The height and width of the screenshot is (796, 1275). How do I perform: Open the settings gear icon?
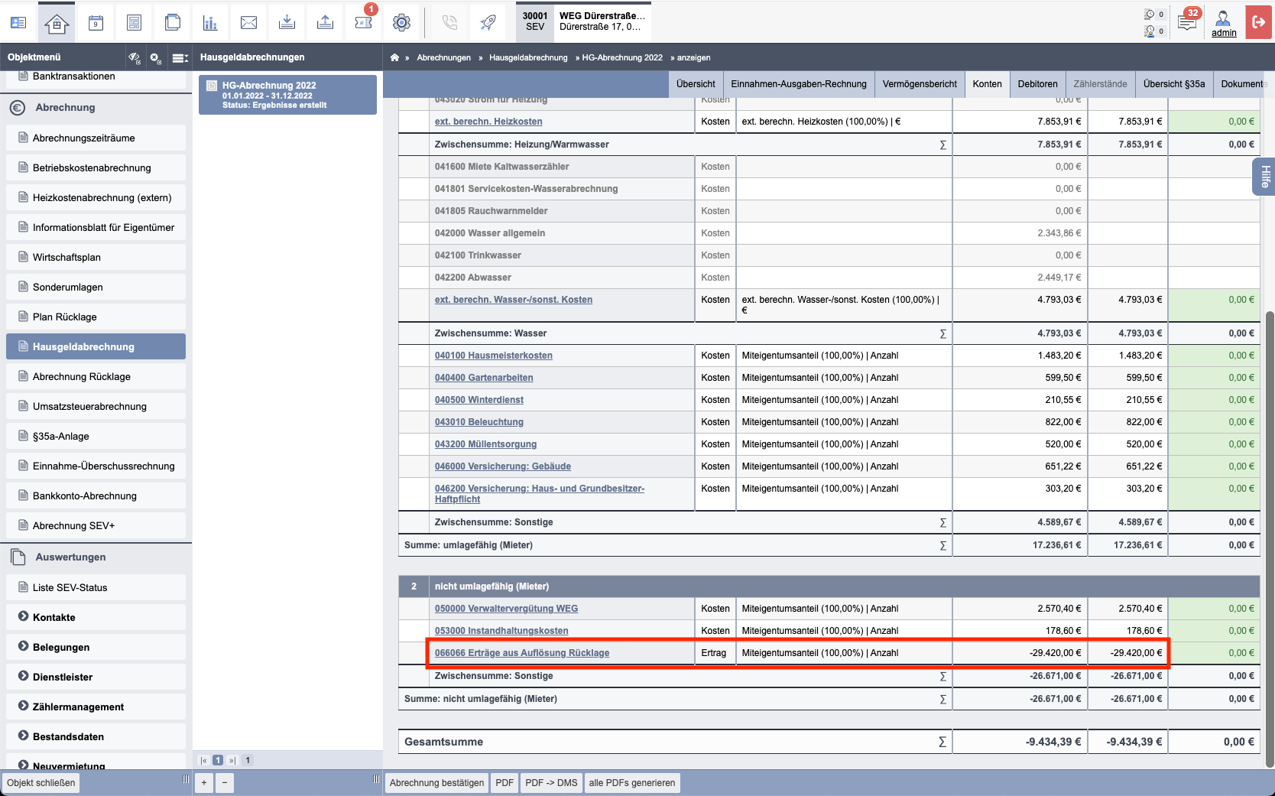[x=401, y=23]
